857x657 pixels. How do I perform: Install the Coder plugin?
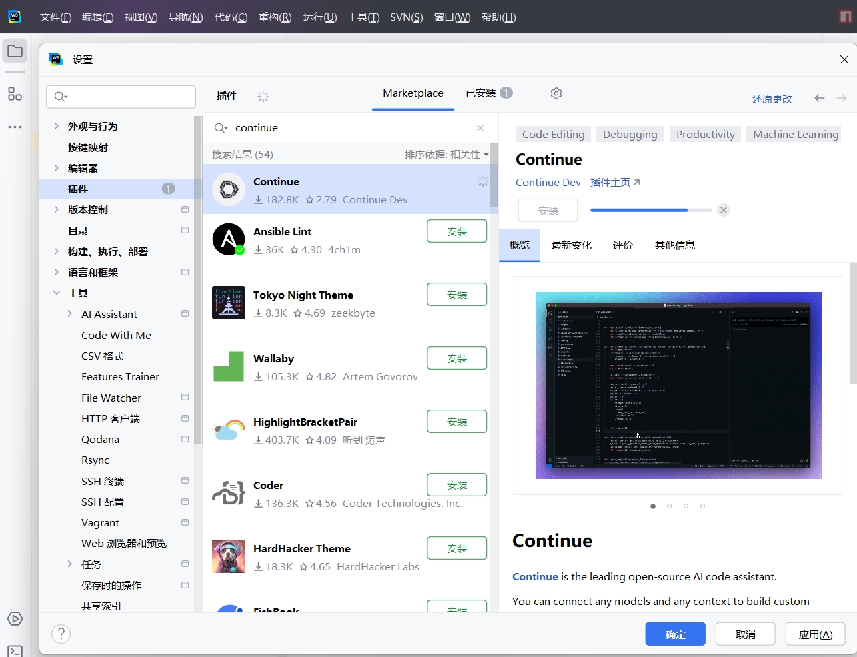[457, 485]
